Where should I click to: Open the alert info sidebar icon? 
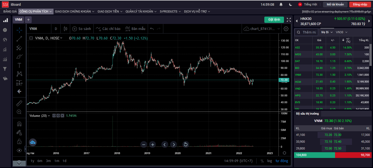tap(5, 30)
